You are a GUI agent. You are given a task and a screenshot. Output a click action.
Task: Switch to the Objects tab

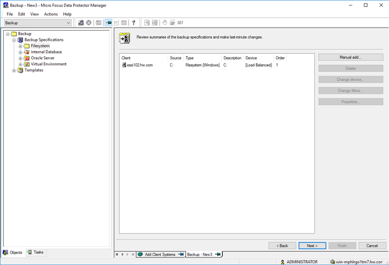pos(13,252)
